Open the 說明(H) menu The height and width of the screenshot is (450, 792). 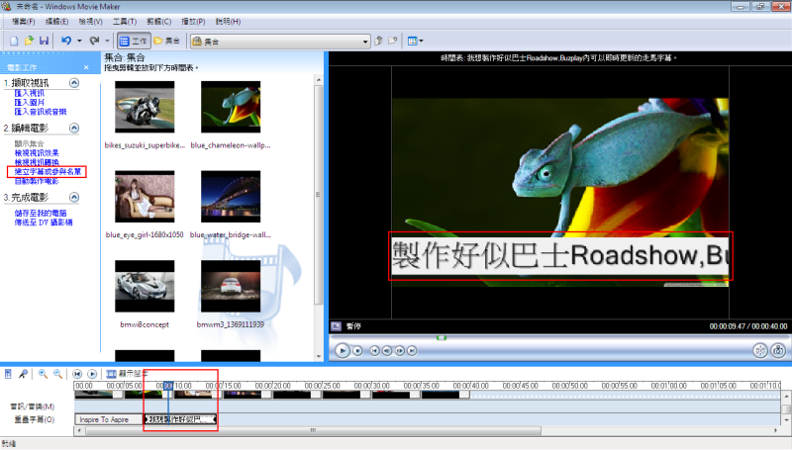(x=228, y=21)
